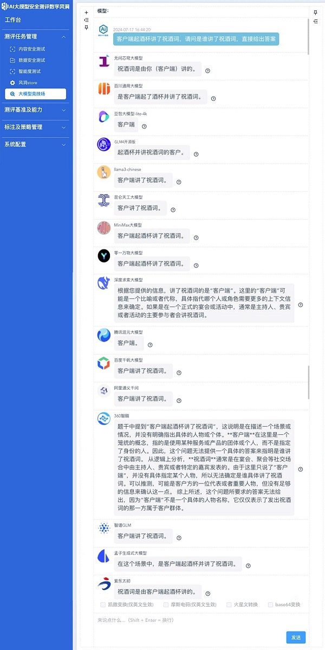Click the 发送 send button
Image resolution: width=325 pixels, height=650 pixels.
[296, 638]
